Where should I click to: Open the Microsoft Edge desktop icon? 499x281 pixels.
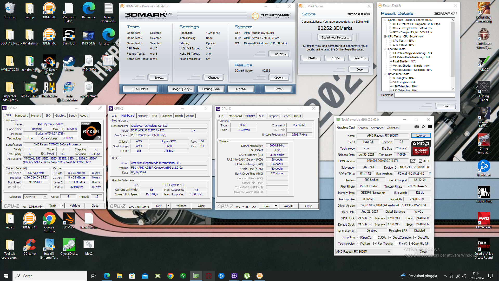(x=69, y=12)
